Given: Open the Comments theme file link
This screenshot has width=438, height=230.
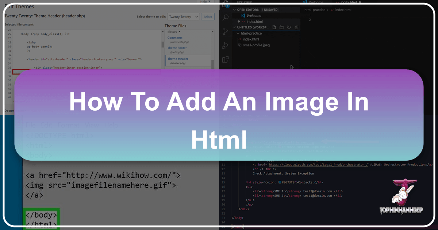Looking at the screenshot, I should click(x=175, y=38).
